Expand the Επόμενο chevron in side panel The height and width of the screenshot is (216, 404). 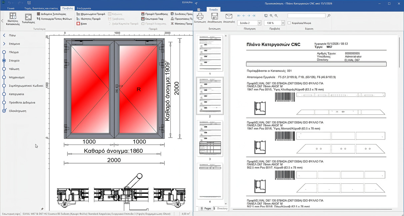(4, 44)
